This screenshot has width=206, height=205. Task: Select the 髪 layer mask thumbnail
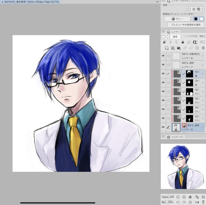[x=190, y=74]
